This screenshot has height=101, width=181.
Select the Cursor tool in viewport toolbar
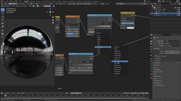(3, 13)
